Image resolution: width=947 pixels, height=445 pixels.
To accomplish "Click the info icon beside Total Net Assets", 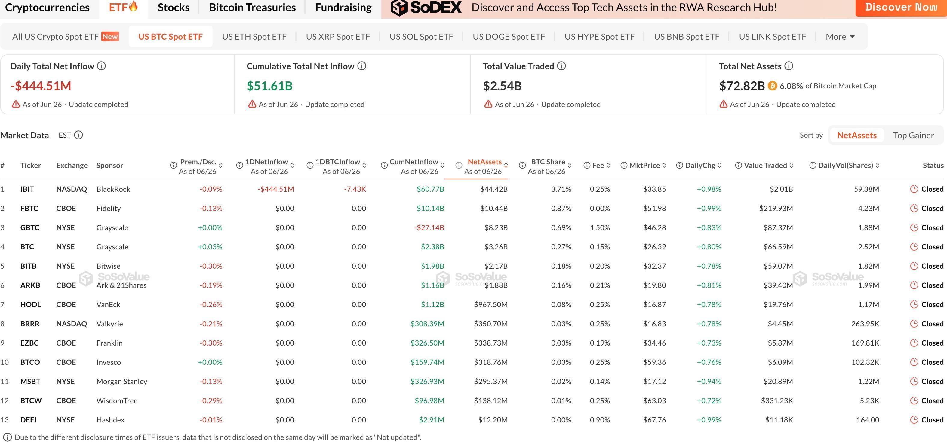I will tap(789, 66).
